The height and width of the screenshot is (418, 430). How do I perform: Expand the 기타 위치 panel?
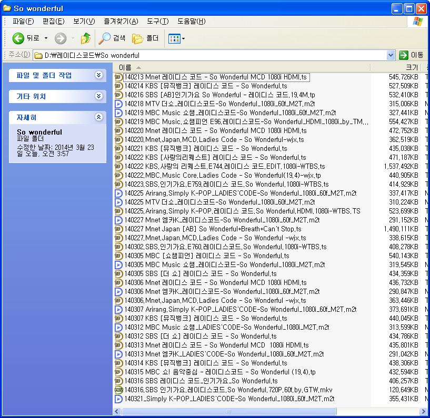[x=99, y=96]
